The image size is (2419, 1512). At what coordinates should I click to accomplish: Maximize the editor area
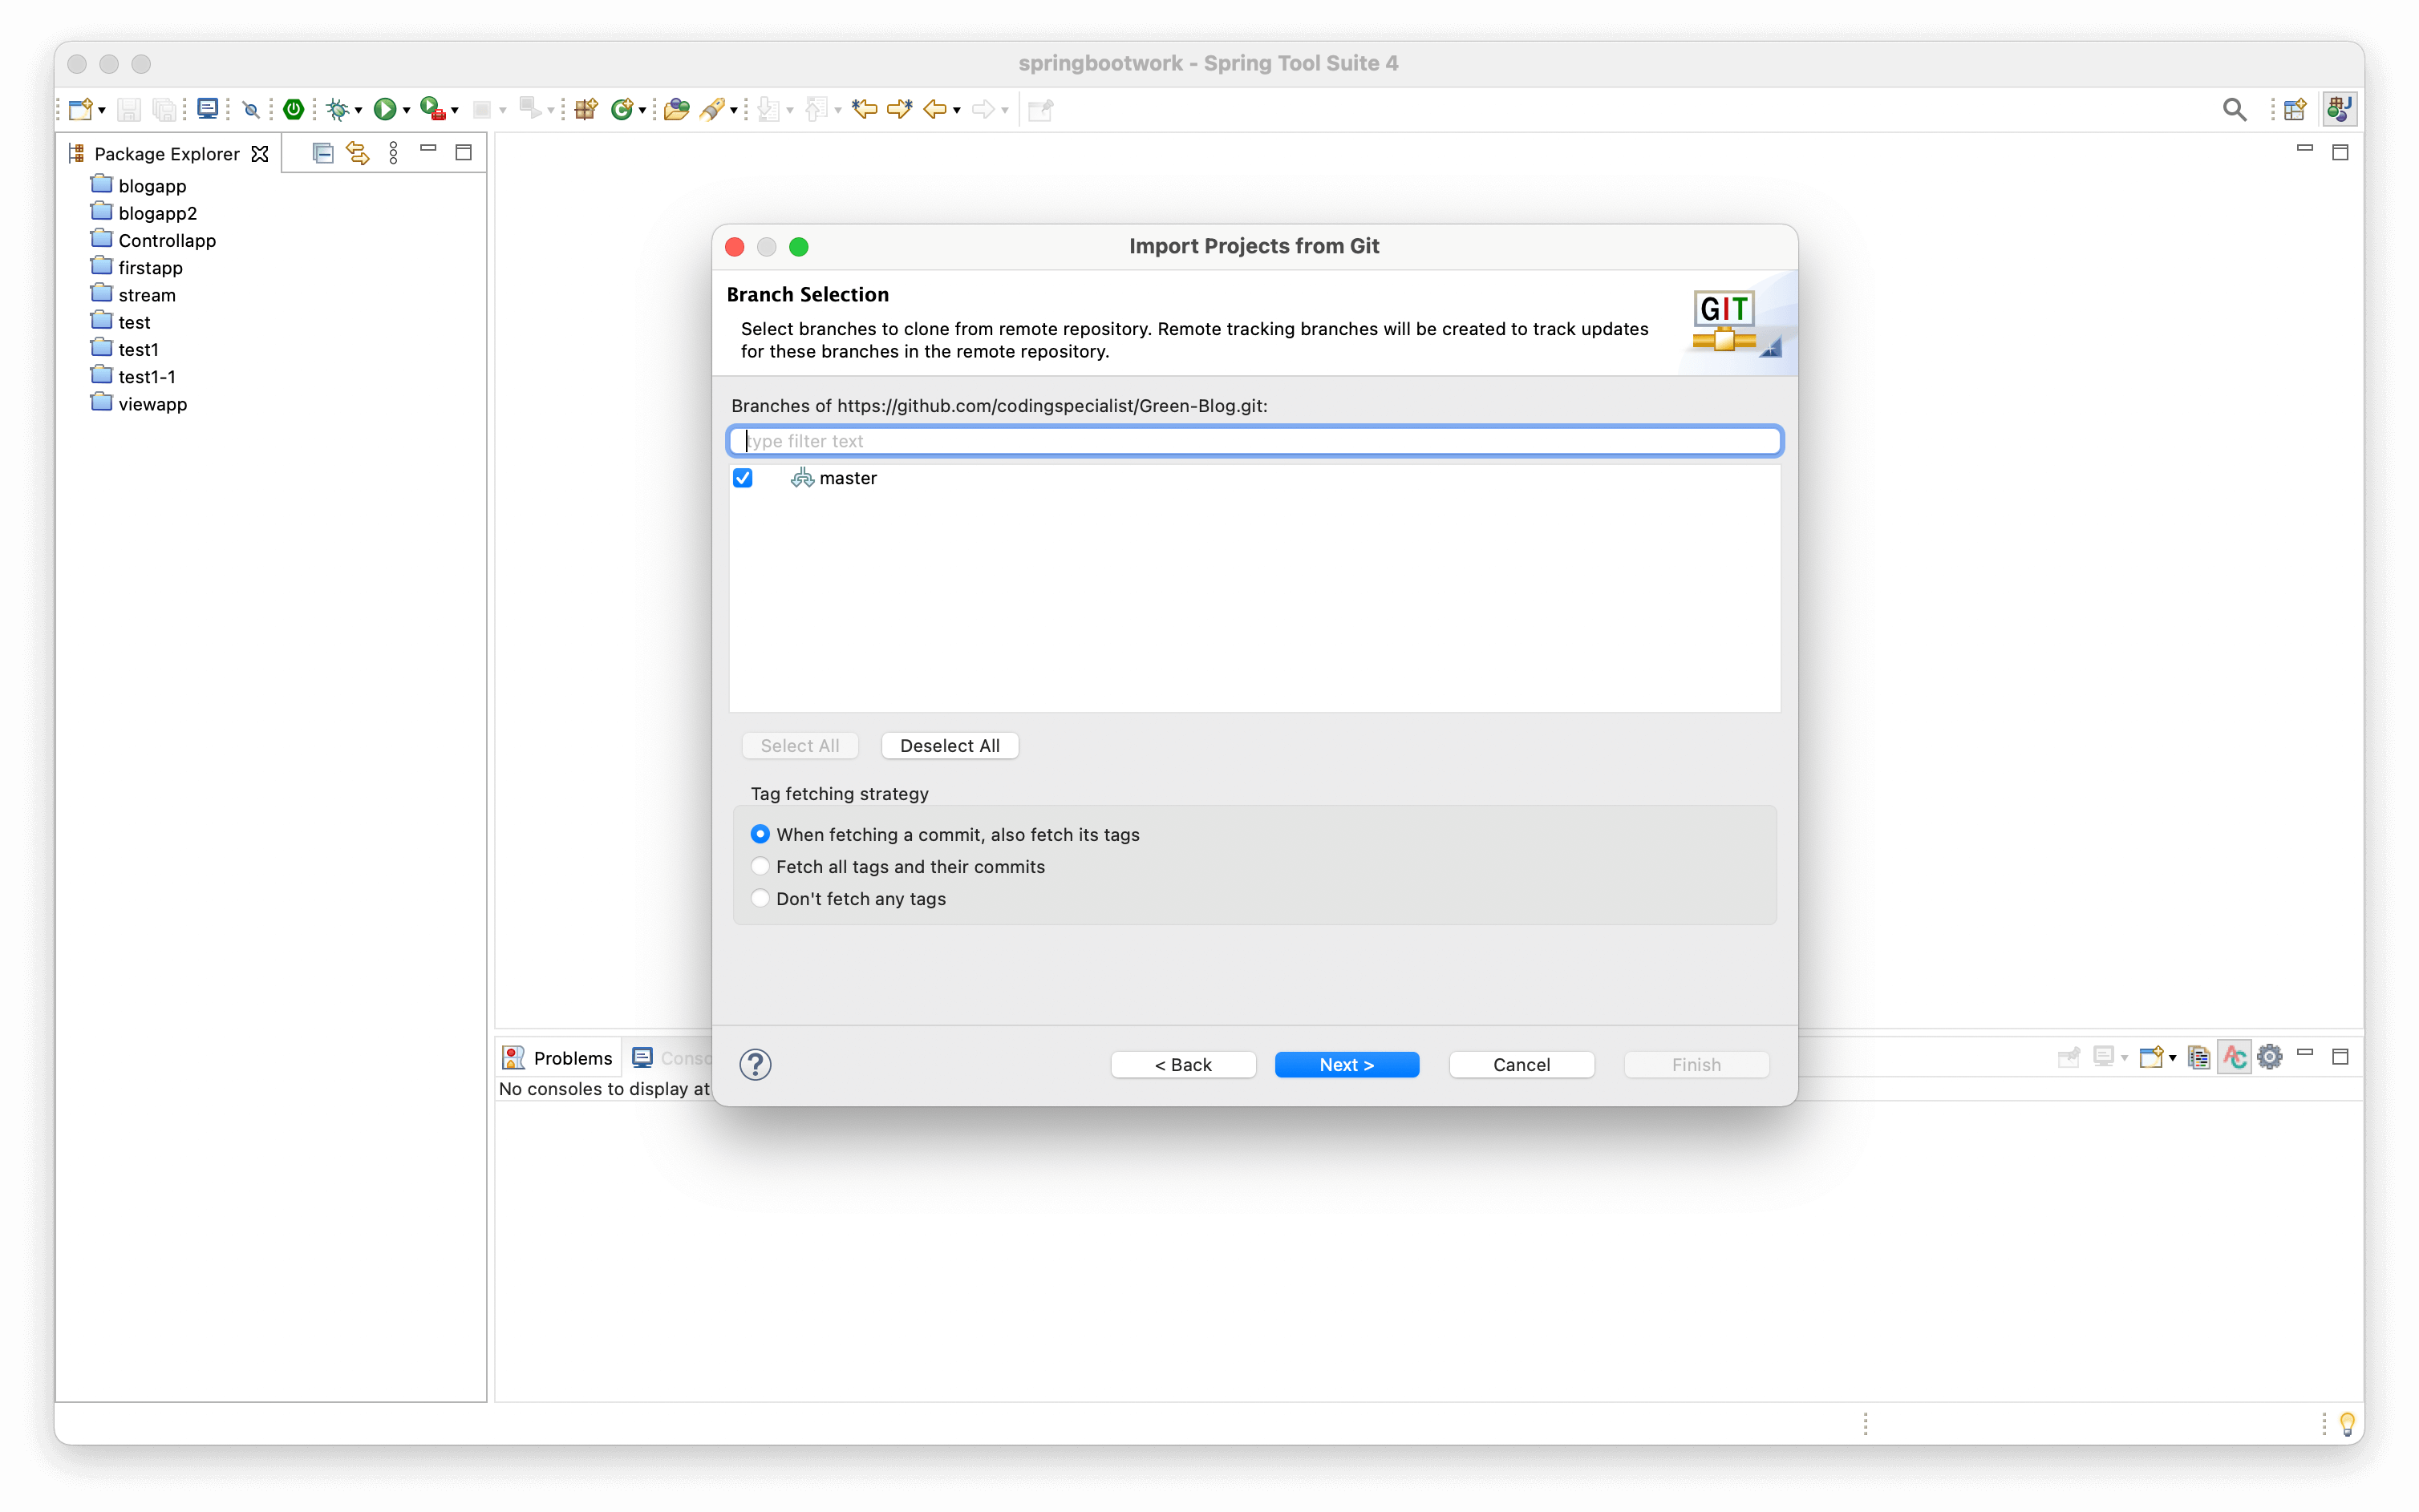point(2340,153)
